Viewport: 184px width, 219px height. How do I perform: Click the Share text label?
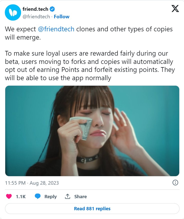[80, 197]
